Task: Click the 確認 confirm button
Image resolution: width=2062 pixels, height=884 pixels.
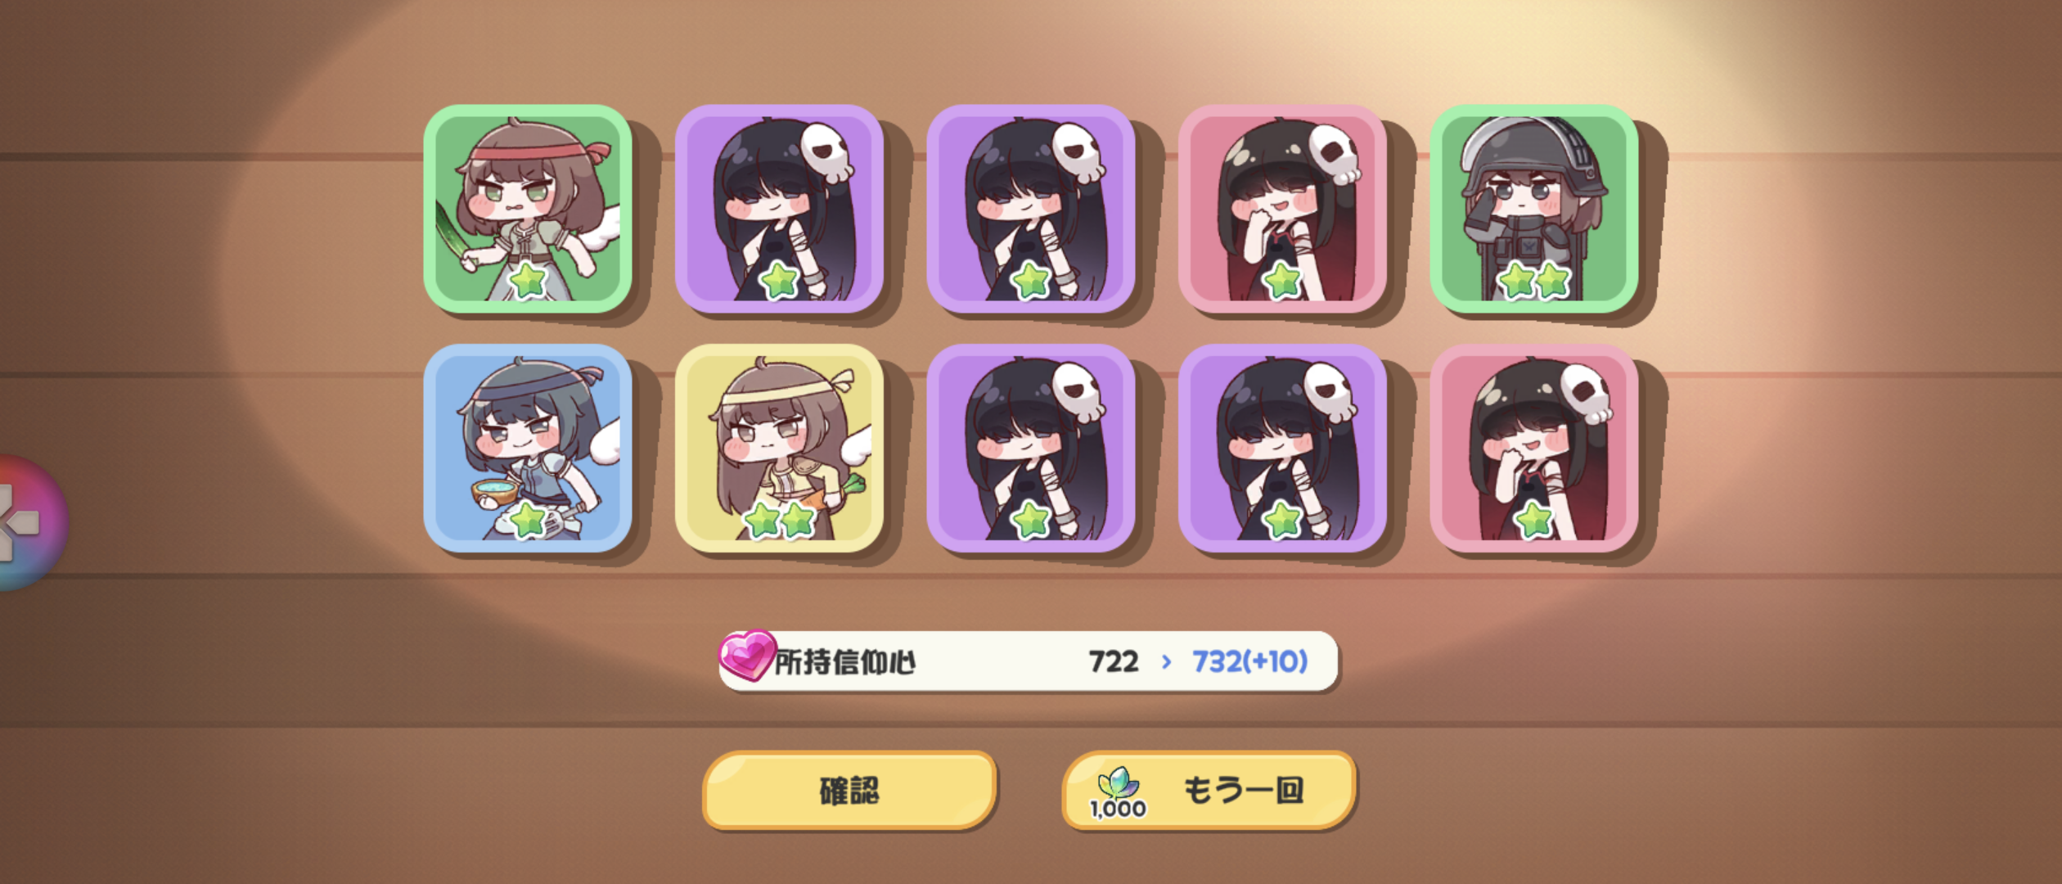Action: (x=849, y=791)
